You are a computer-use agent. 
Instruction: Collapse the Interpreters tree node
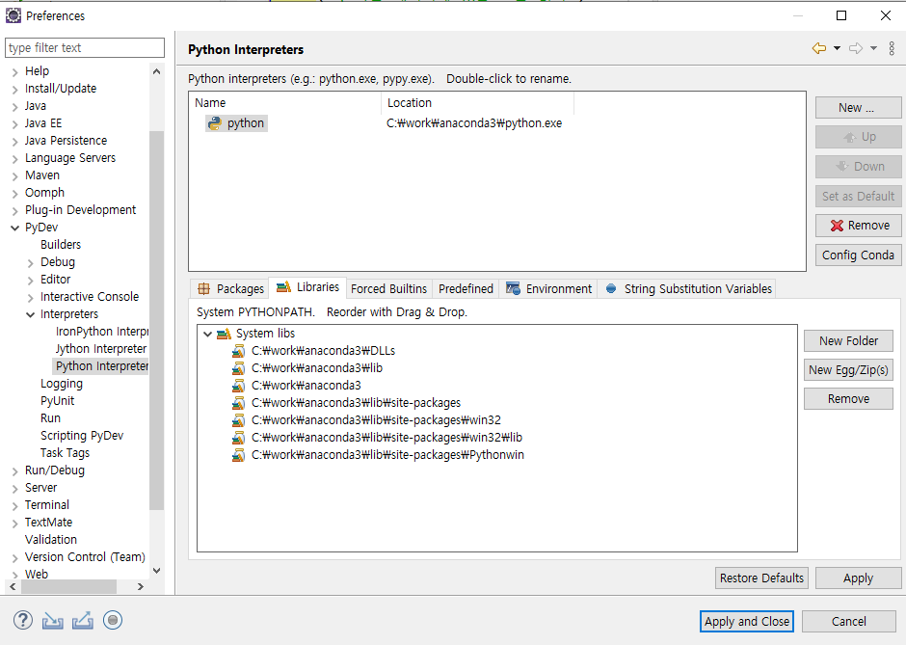click(31, 314)
